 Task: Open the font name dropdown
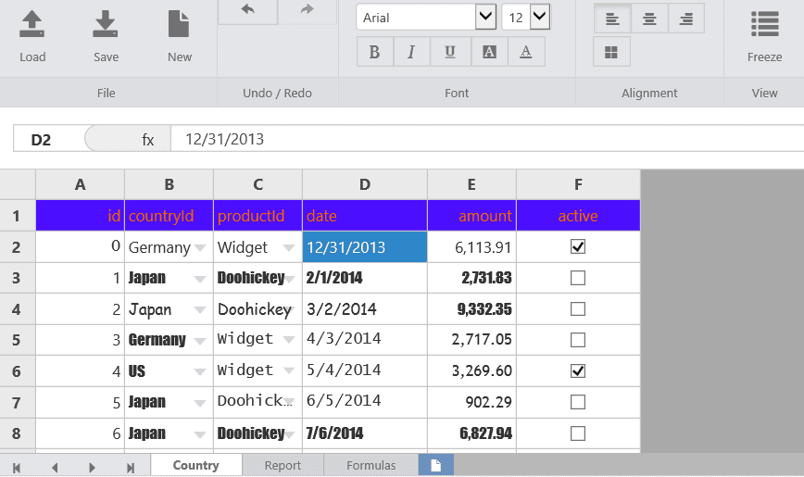coord(485,17)
